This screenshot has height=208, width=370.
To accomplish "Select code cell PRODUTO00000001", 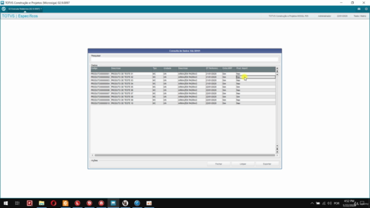I will 101,74.
